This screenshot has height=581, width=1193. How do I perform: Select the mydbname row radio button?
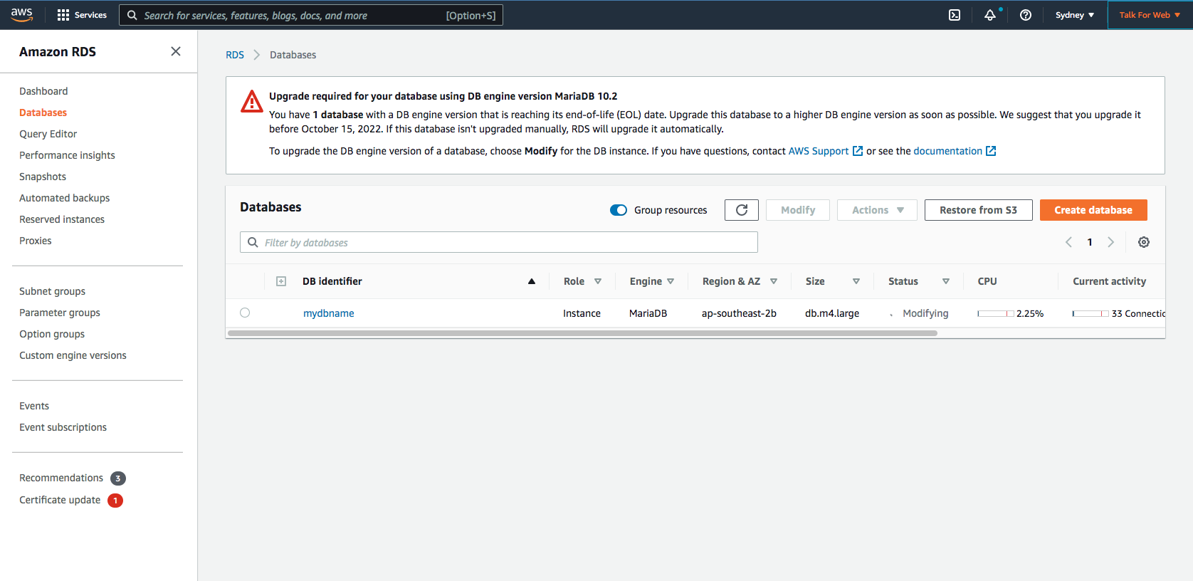point(245,313)
